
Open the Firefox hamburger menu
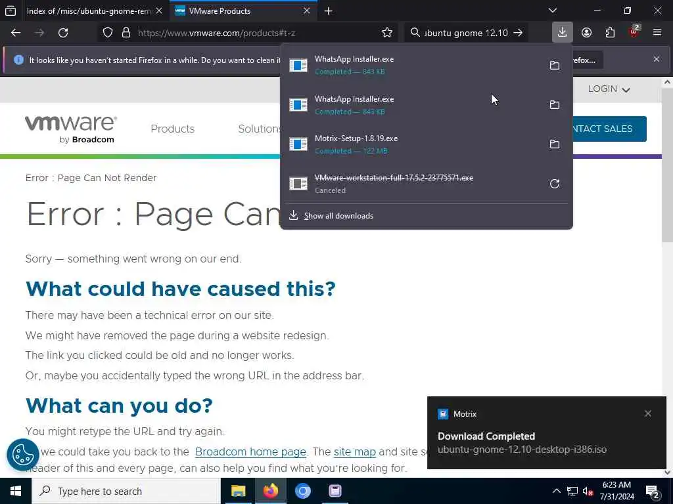tap(657, 32)
